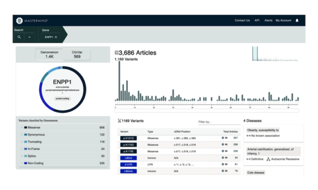Click the tag icon in 3'UTR row
This screenshot has width=318, height=190.
coord(226,164)
